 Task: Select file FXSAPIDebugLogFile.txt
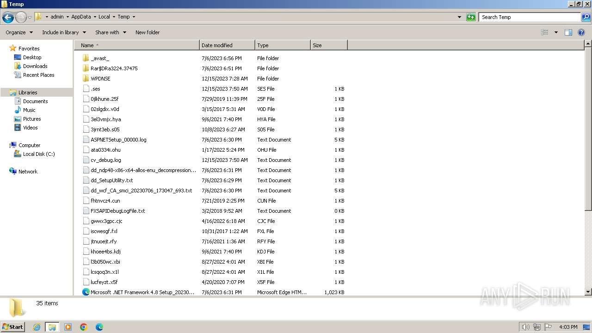pos(118,211)
